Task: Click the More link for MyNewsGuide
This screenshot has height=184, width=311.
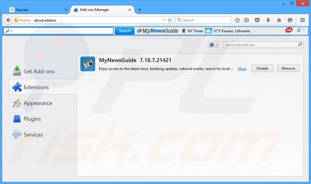Action: pos(242,69)
